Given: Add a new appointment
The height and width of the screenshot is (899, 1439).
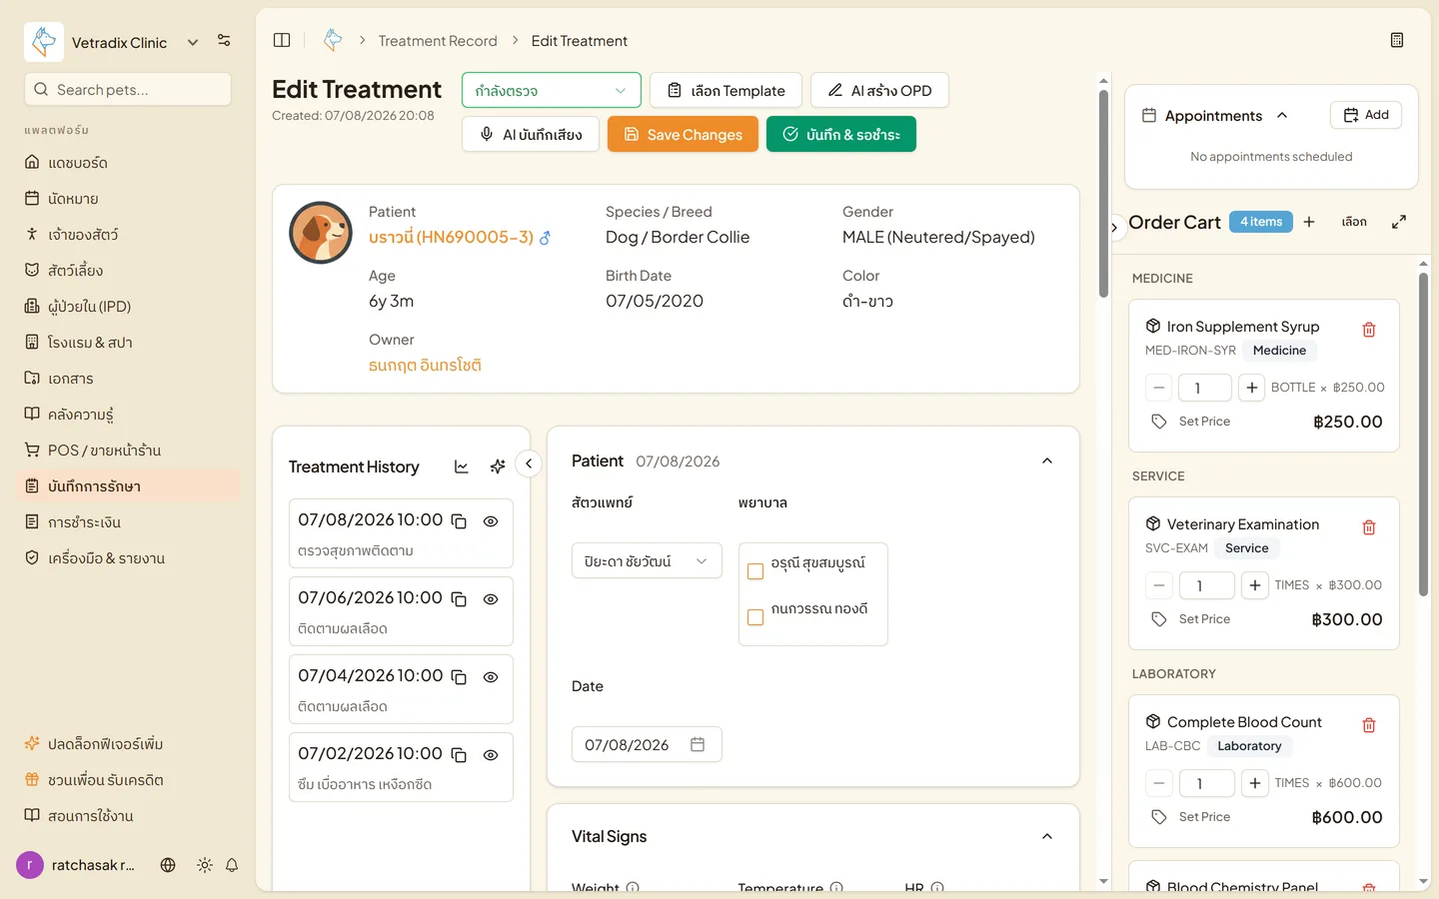Looking at the screenshot, I should (x=1366, y=115).
